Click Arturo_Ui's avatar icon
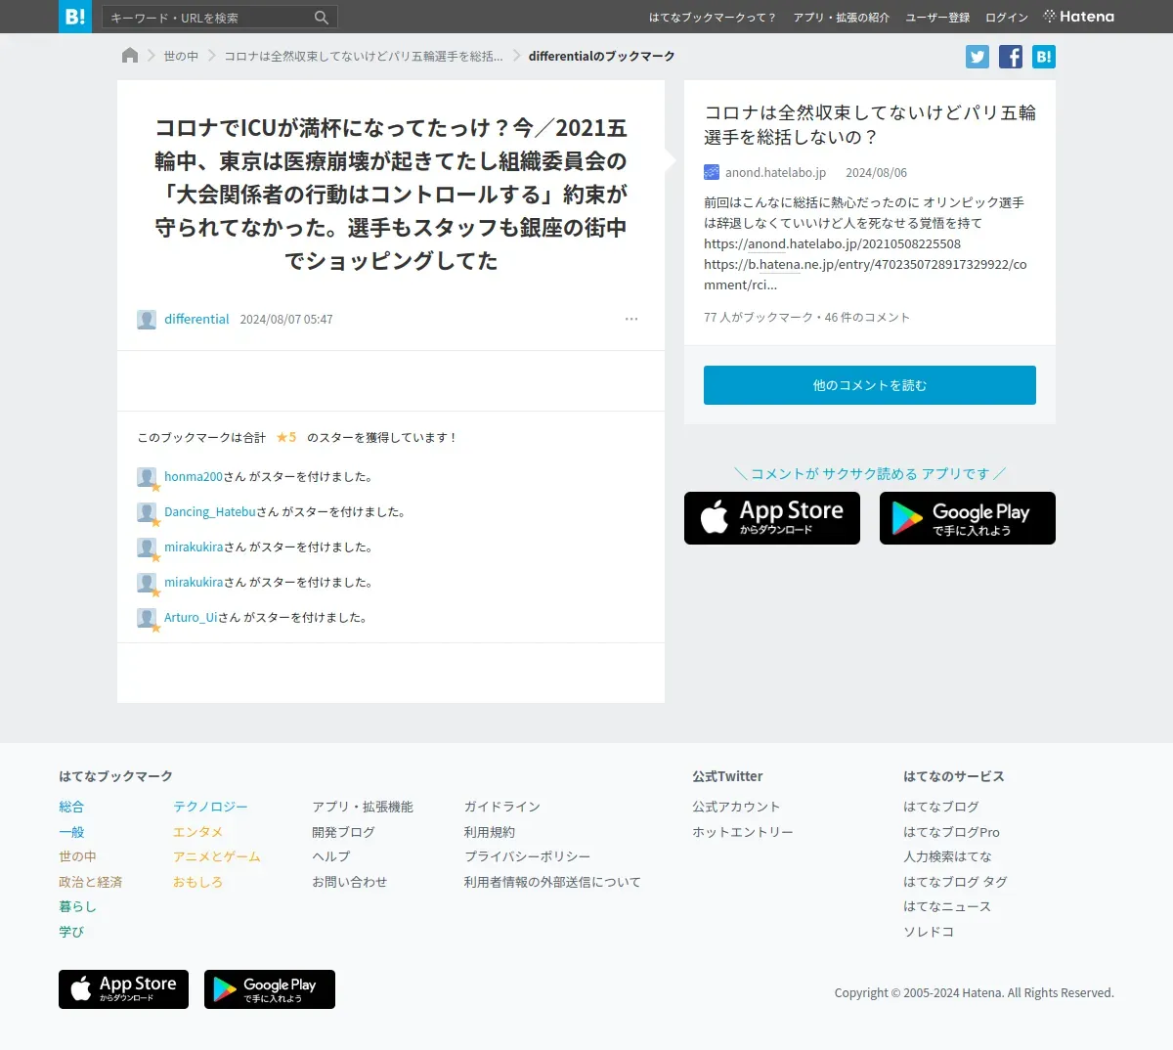Viewport: 1173px width, 1050px height. (147, 618)
